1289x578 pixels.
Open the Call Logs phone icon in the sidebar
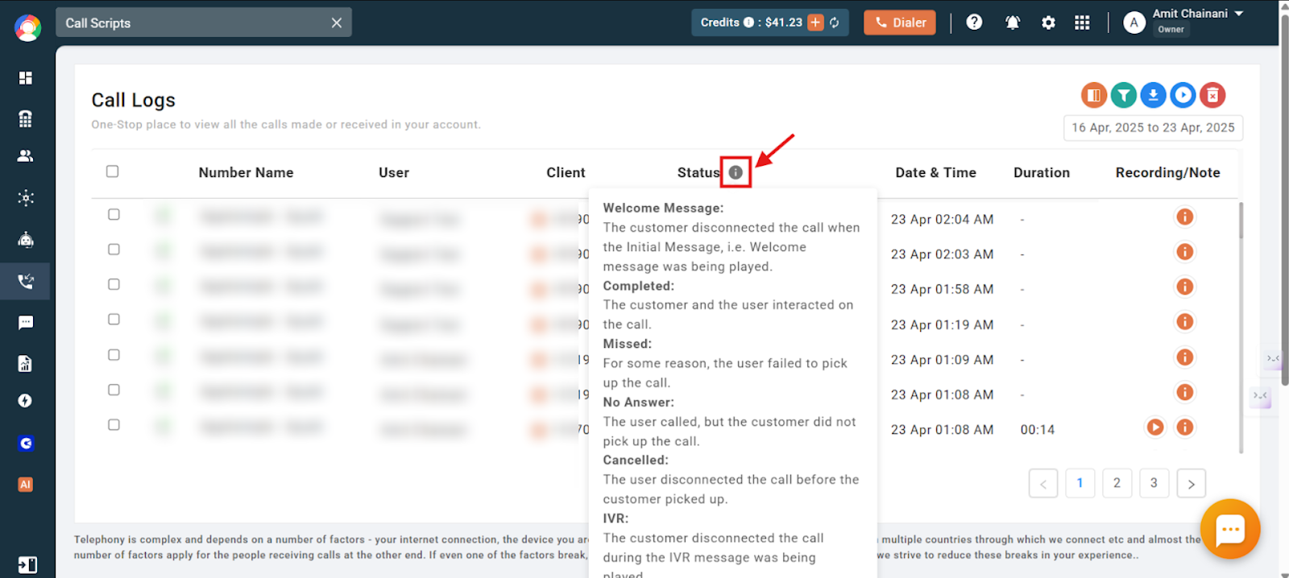pyautogui.click(x=26, y=282)
